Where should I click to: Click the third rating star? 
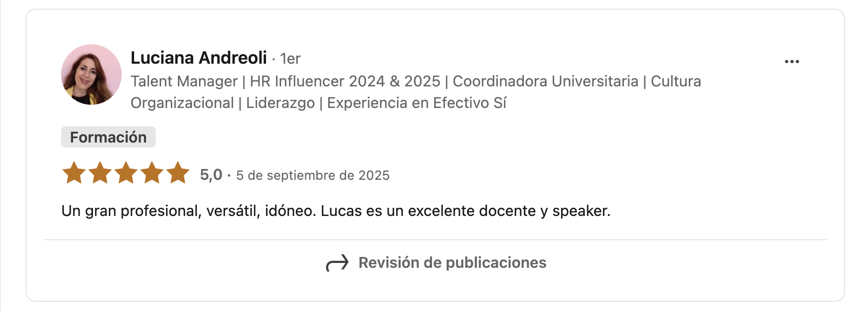point(126,173)
